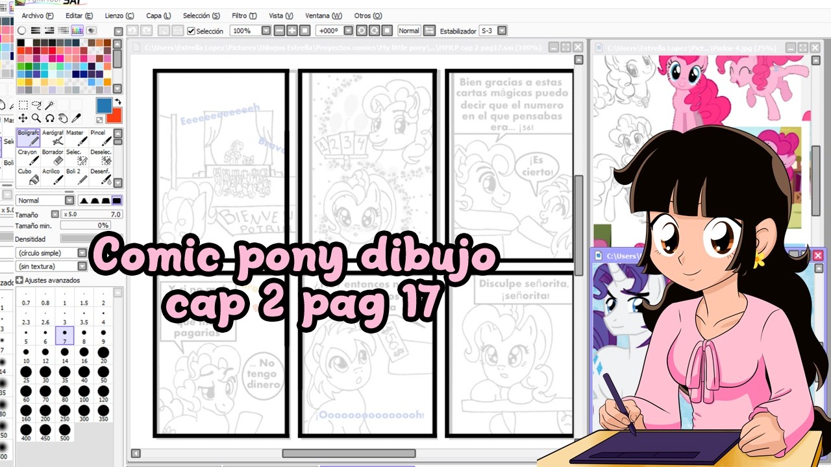Open the zoom percentage dropdown
This screenshot has width=831, height=467.
[x=266, y=30]
